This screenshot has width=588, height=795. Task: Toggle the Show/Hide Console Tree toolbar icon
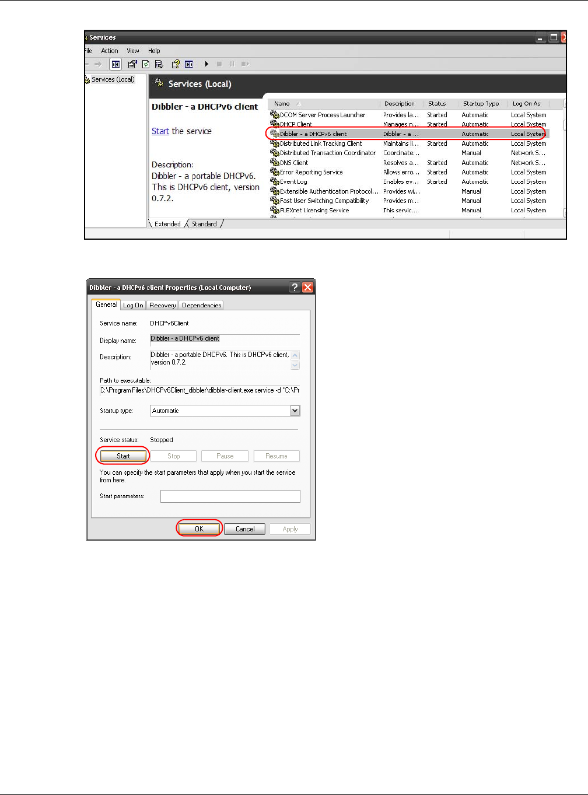coord(116,64)
